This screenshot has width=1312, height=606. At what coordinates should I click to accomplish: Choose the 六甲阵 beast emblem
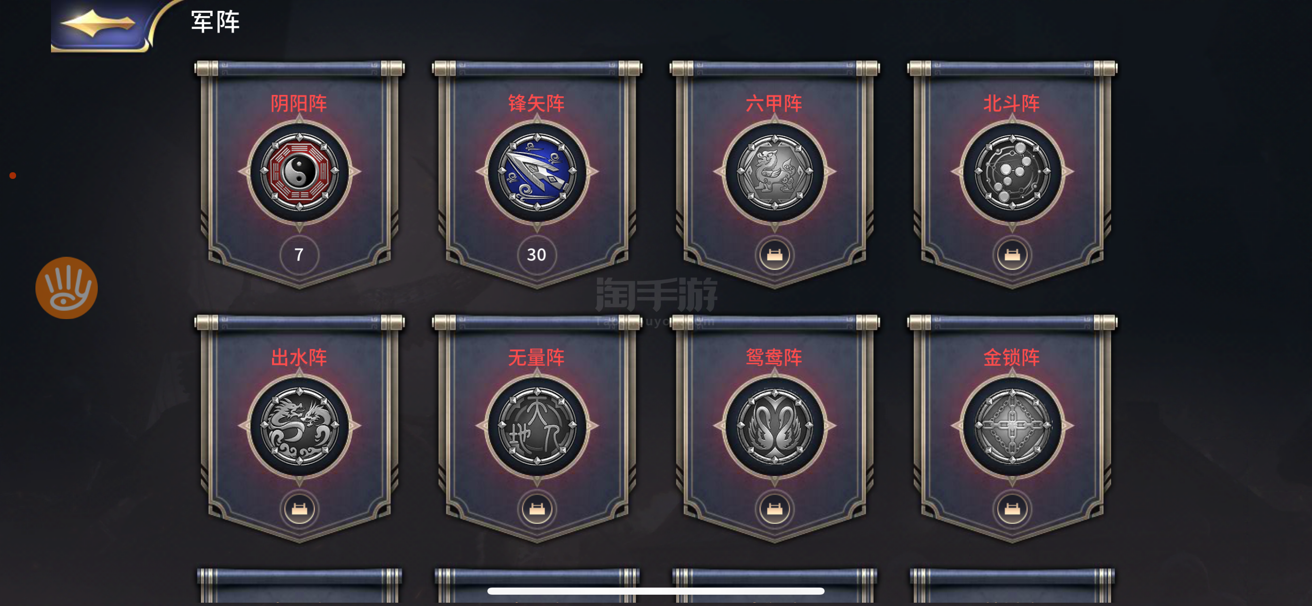pyautogui.click(x=775, y=171)
